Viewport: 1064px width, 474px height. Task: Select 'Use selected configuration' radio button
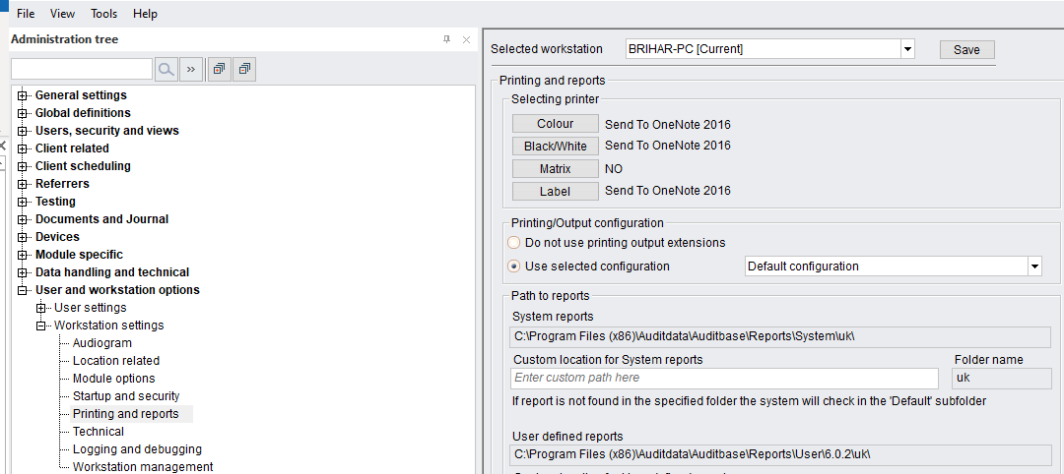coord(514,267)
